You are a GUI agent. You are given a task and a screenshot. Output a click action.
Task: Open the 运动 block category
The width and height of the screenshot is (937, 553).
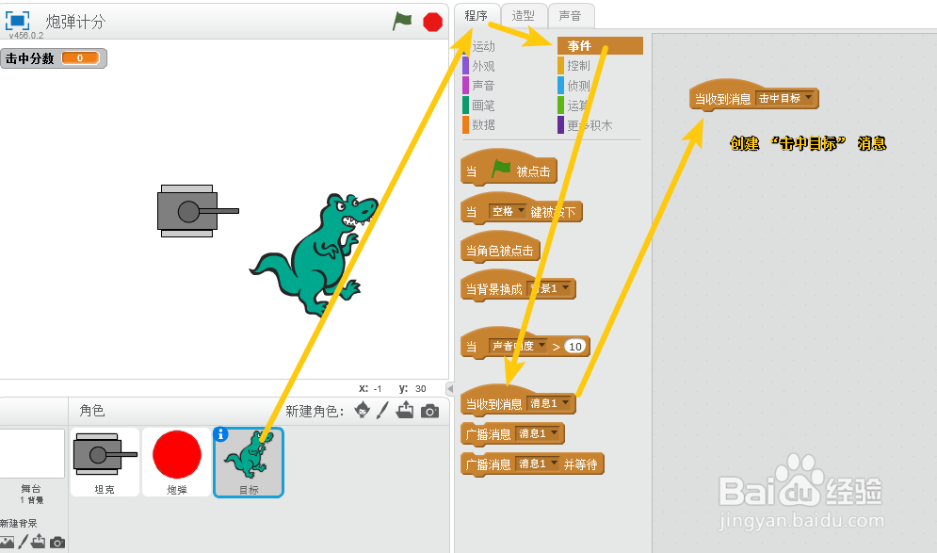(483, 46)
